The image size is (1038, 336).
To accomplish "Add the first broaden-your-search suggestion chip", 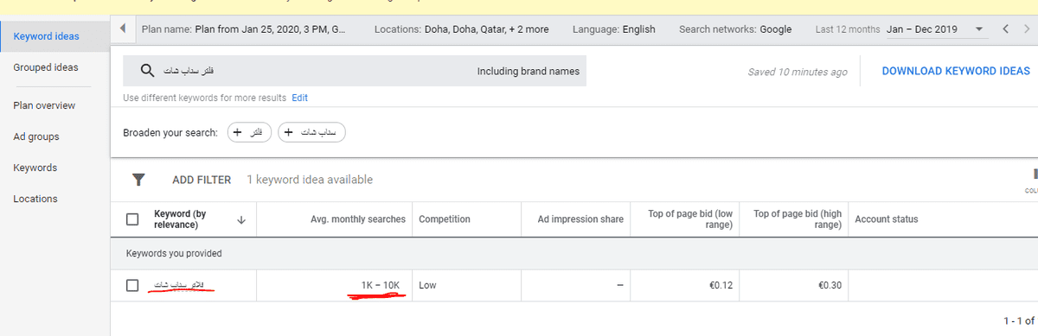I will click(x=250, y=132).
